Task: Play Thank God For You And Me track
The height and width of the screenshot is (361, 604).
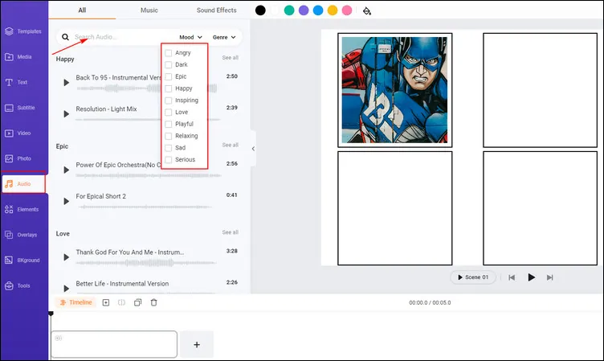Action: [x=66, y=257]
